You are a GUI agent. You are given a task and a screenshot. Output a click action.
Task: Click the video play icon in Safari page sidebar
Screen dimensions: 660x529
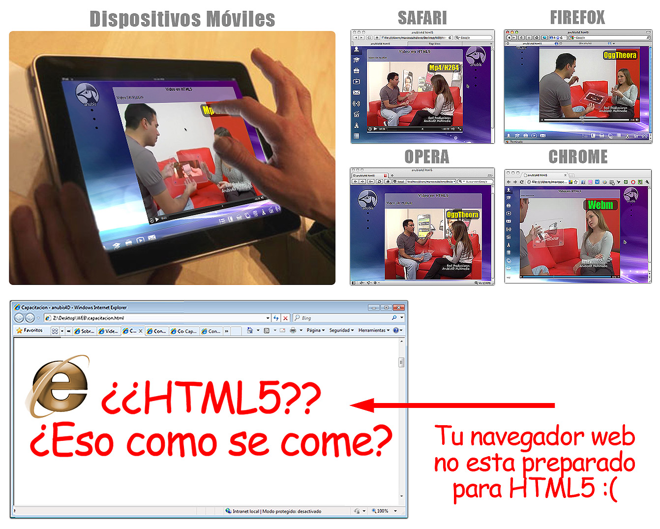point(356,82)
